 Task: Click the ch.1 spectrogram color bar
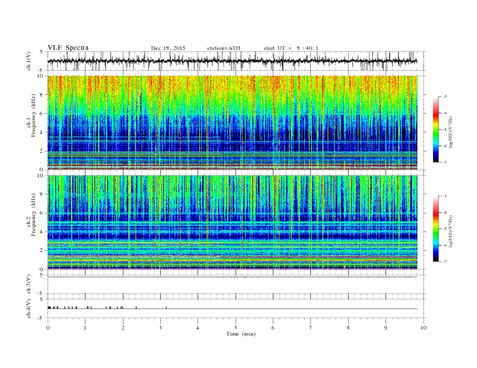[x=435, y=129]
